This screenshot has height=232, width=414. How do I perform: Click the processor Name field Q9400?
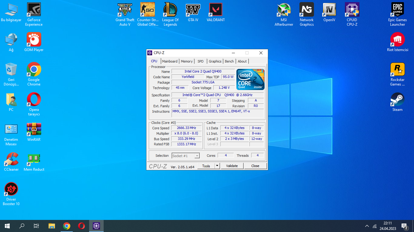coord(203,71)
